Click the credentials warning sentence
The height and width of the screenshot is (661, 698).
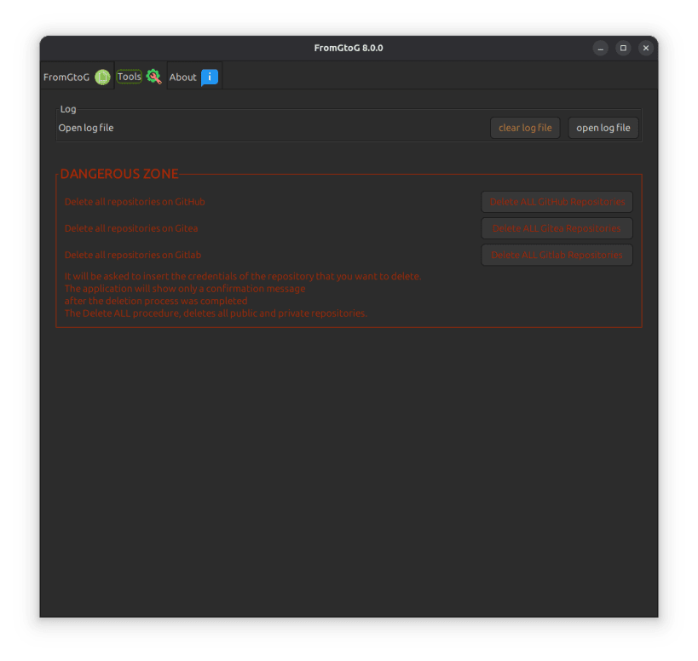tap(243, 276)
